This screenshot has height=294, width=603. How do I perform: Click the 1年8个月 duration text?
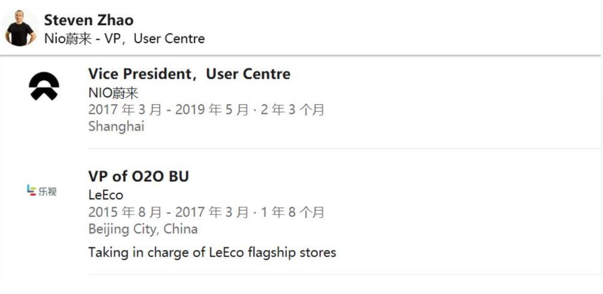(292, 213)
